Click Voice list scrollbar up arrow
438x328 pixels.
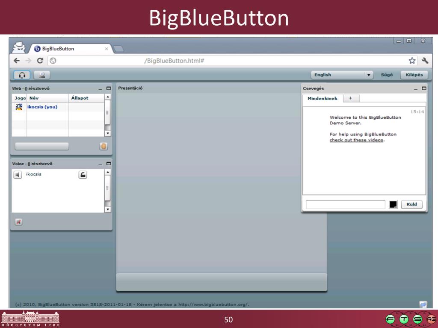107,172
